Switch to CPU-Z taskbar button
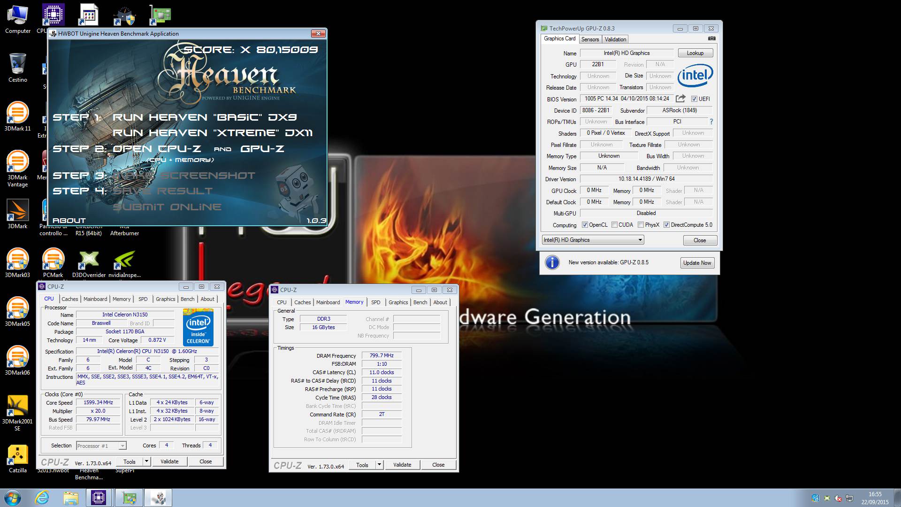The image size is (901, 507). pos(99,498)
